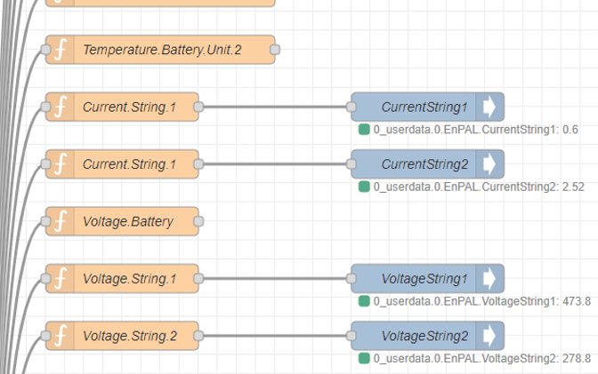Click the function icon on Voltage.String.1 node

pos(61,279)
